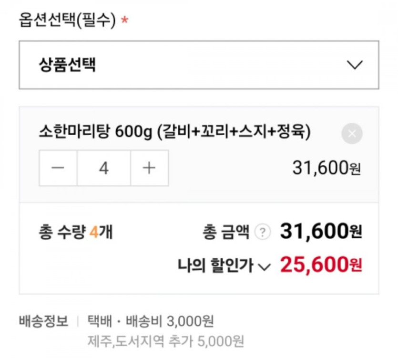Viewport: 398px width, 361px height.
Task: Click the bold total 31,600원 amount
Action: pyautogui.click(x=321, y=232)
